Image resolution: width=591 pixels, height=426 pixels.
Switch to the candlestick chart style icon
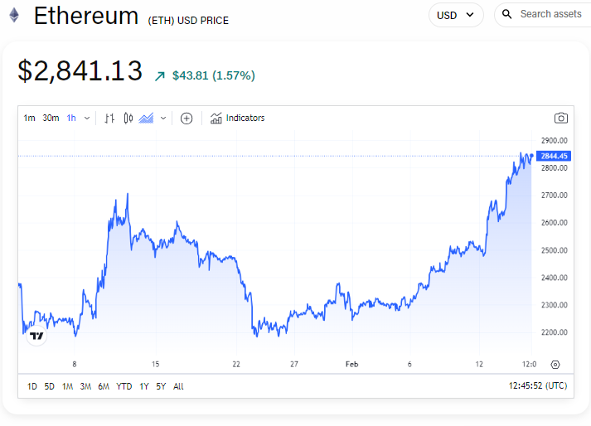128,119
